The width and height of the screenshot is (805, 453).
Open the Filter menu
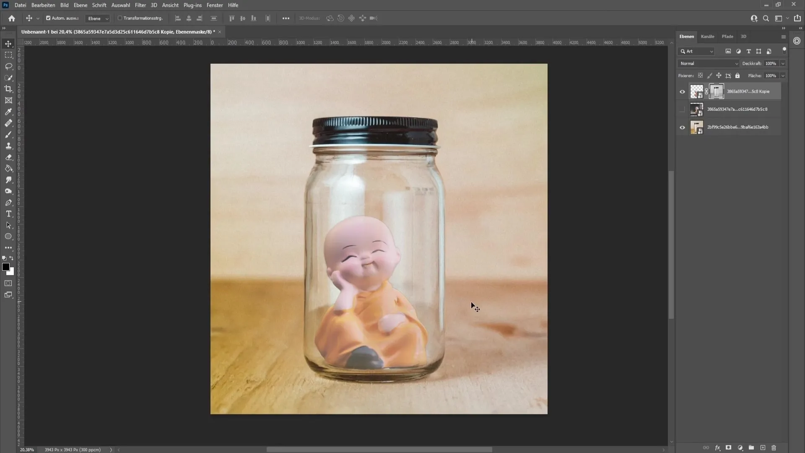click(140, 5)
